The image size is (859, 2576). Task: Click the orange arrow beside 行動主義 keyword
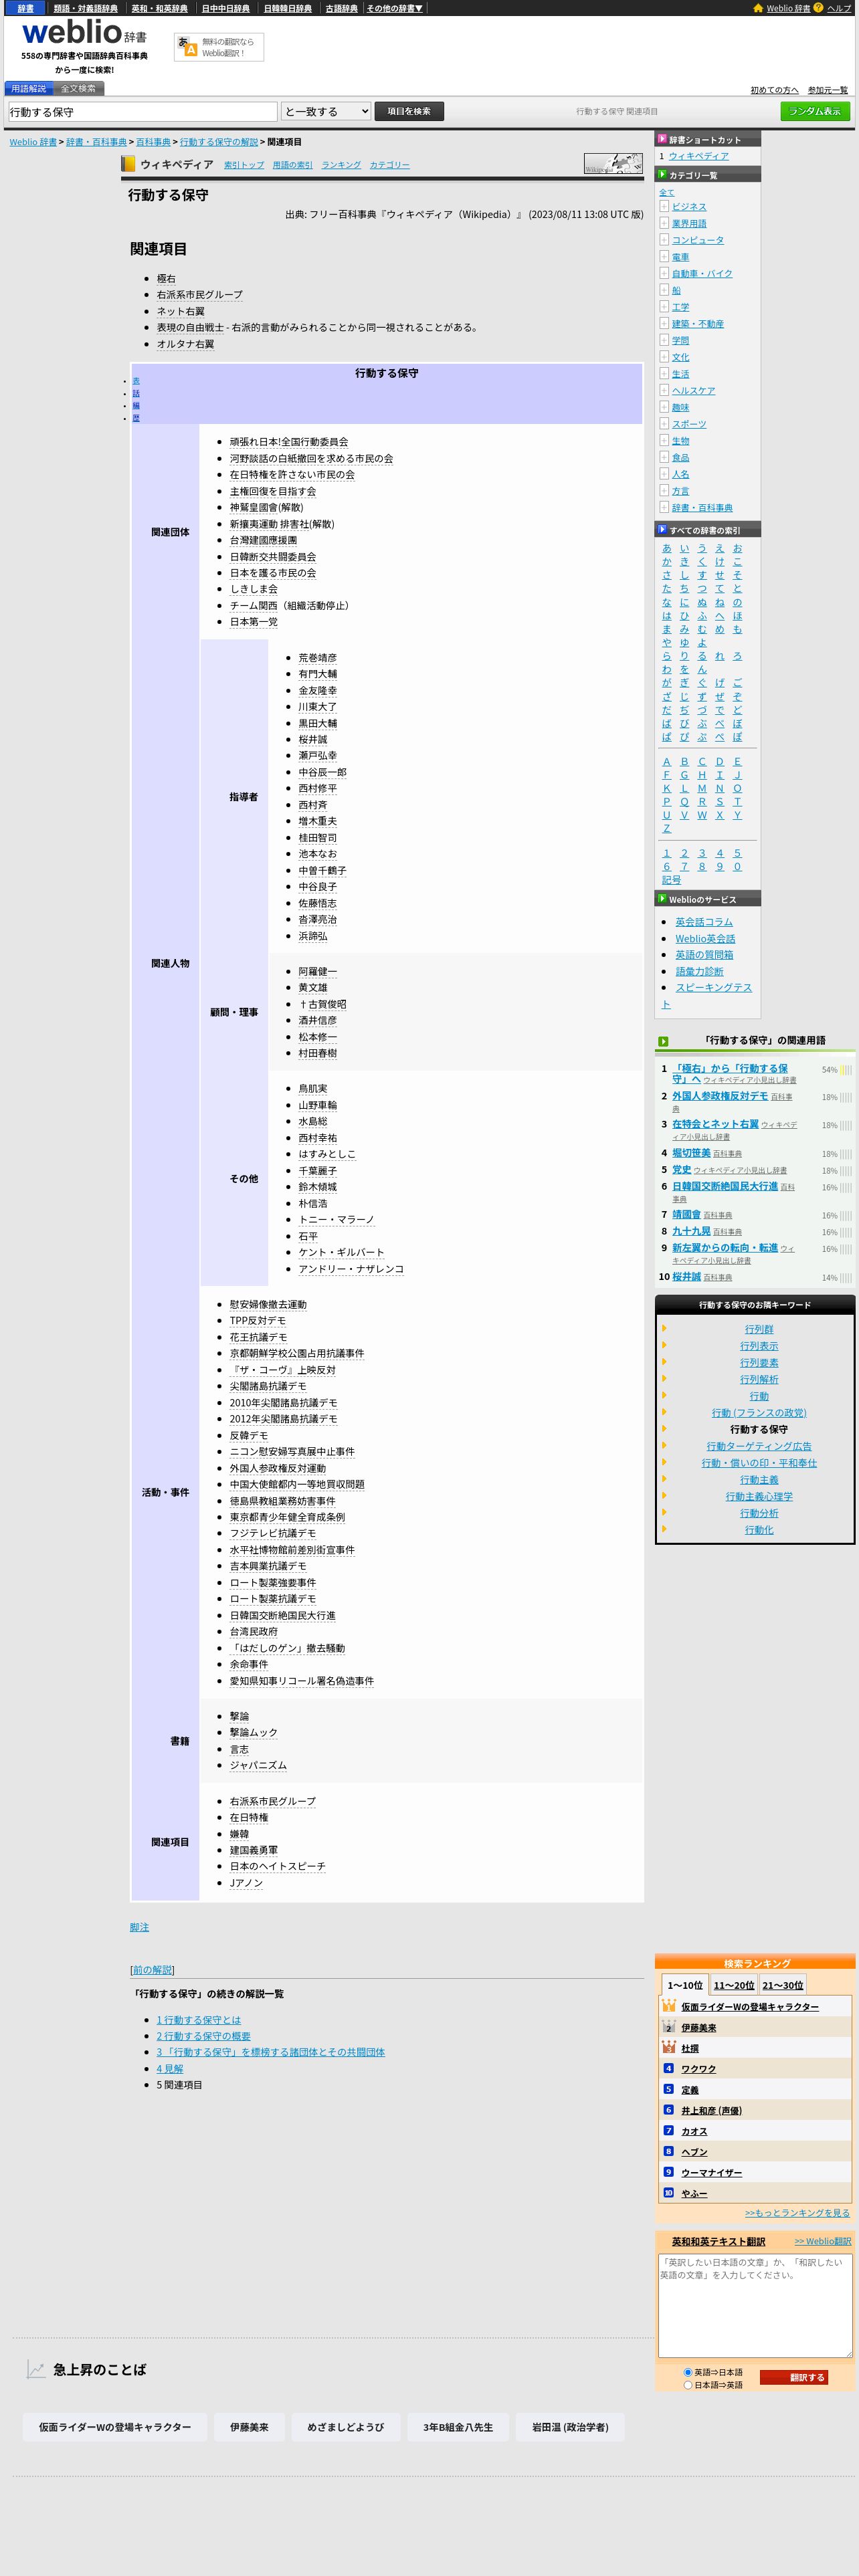(x=664, y=1479)
